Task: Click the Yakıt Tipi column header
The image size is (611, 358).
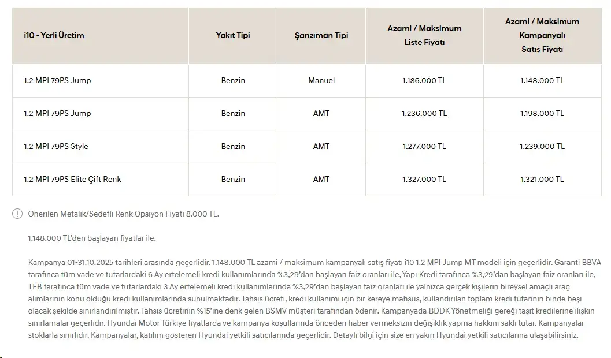Action: tap(233, 35)
